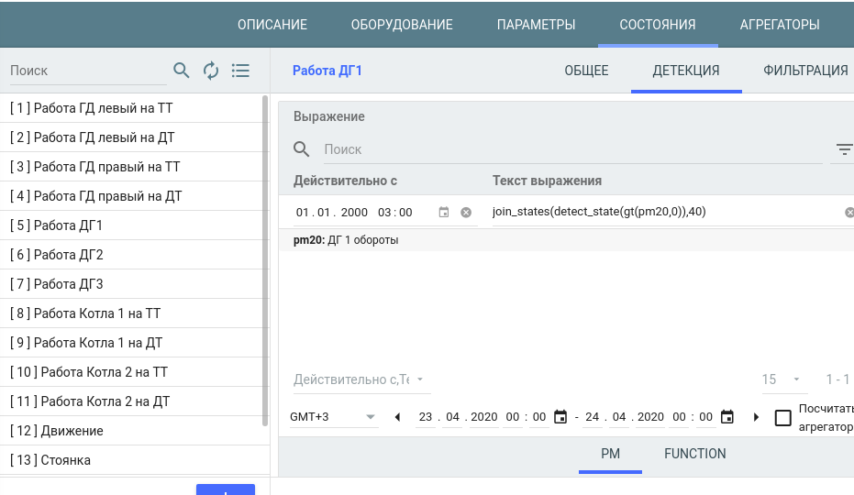854x495 pixels.
Task: Open the ФИЛЬТРАЦИЯ sub-tab
Action: [x=805, y=71]
